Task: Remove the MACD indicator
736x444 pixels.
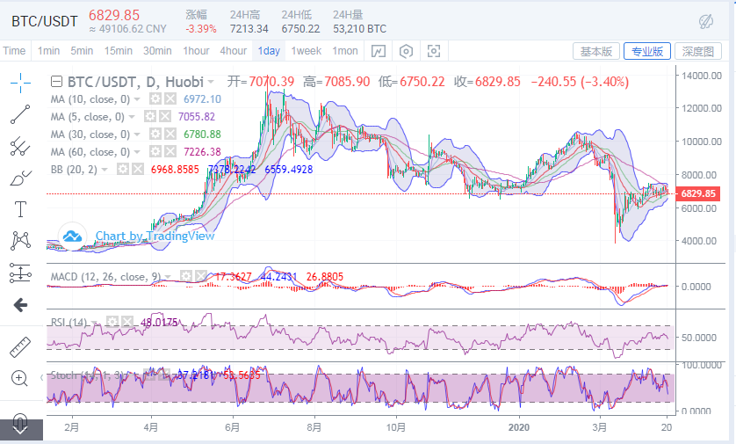Action: point(201,276)
